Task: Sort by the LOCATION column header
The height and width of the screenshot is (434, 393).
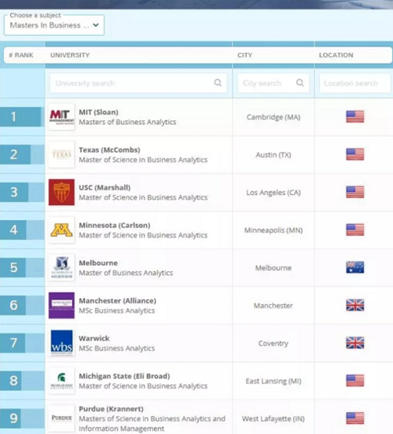Action: tap(336, 55)
